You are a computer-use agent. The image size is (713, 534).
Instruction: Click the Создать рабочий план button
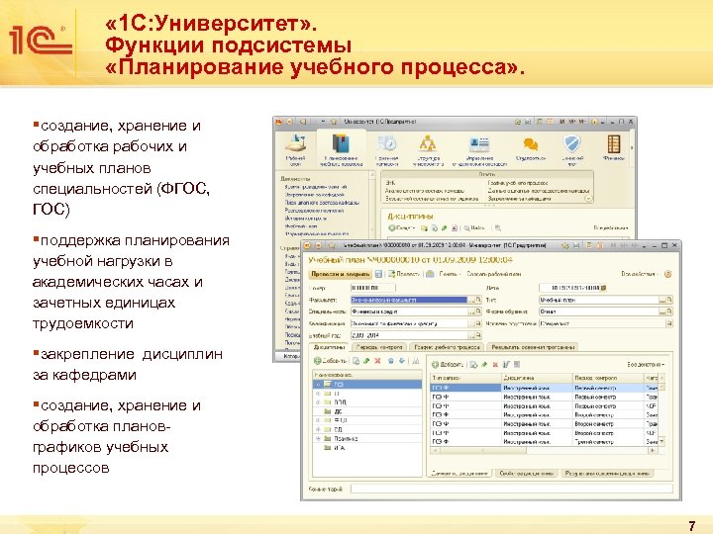tap(494, 274)
